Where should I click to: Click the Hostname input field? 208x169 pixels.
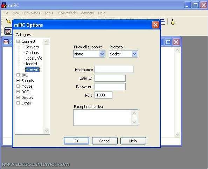(114, 69)
